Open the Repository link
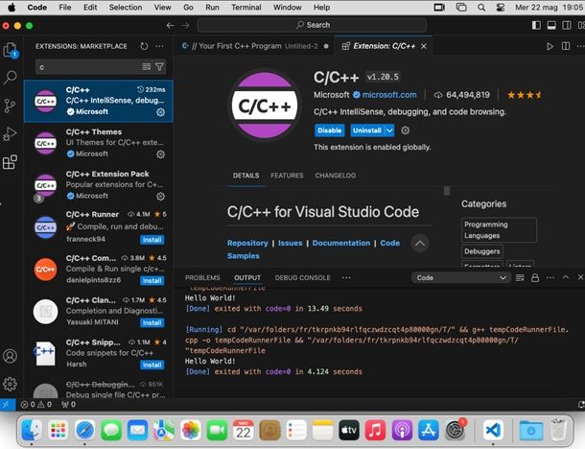This screenshot has width=585, height=449. 247,243
